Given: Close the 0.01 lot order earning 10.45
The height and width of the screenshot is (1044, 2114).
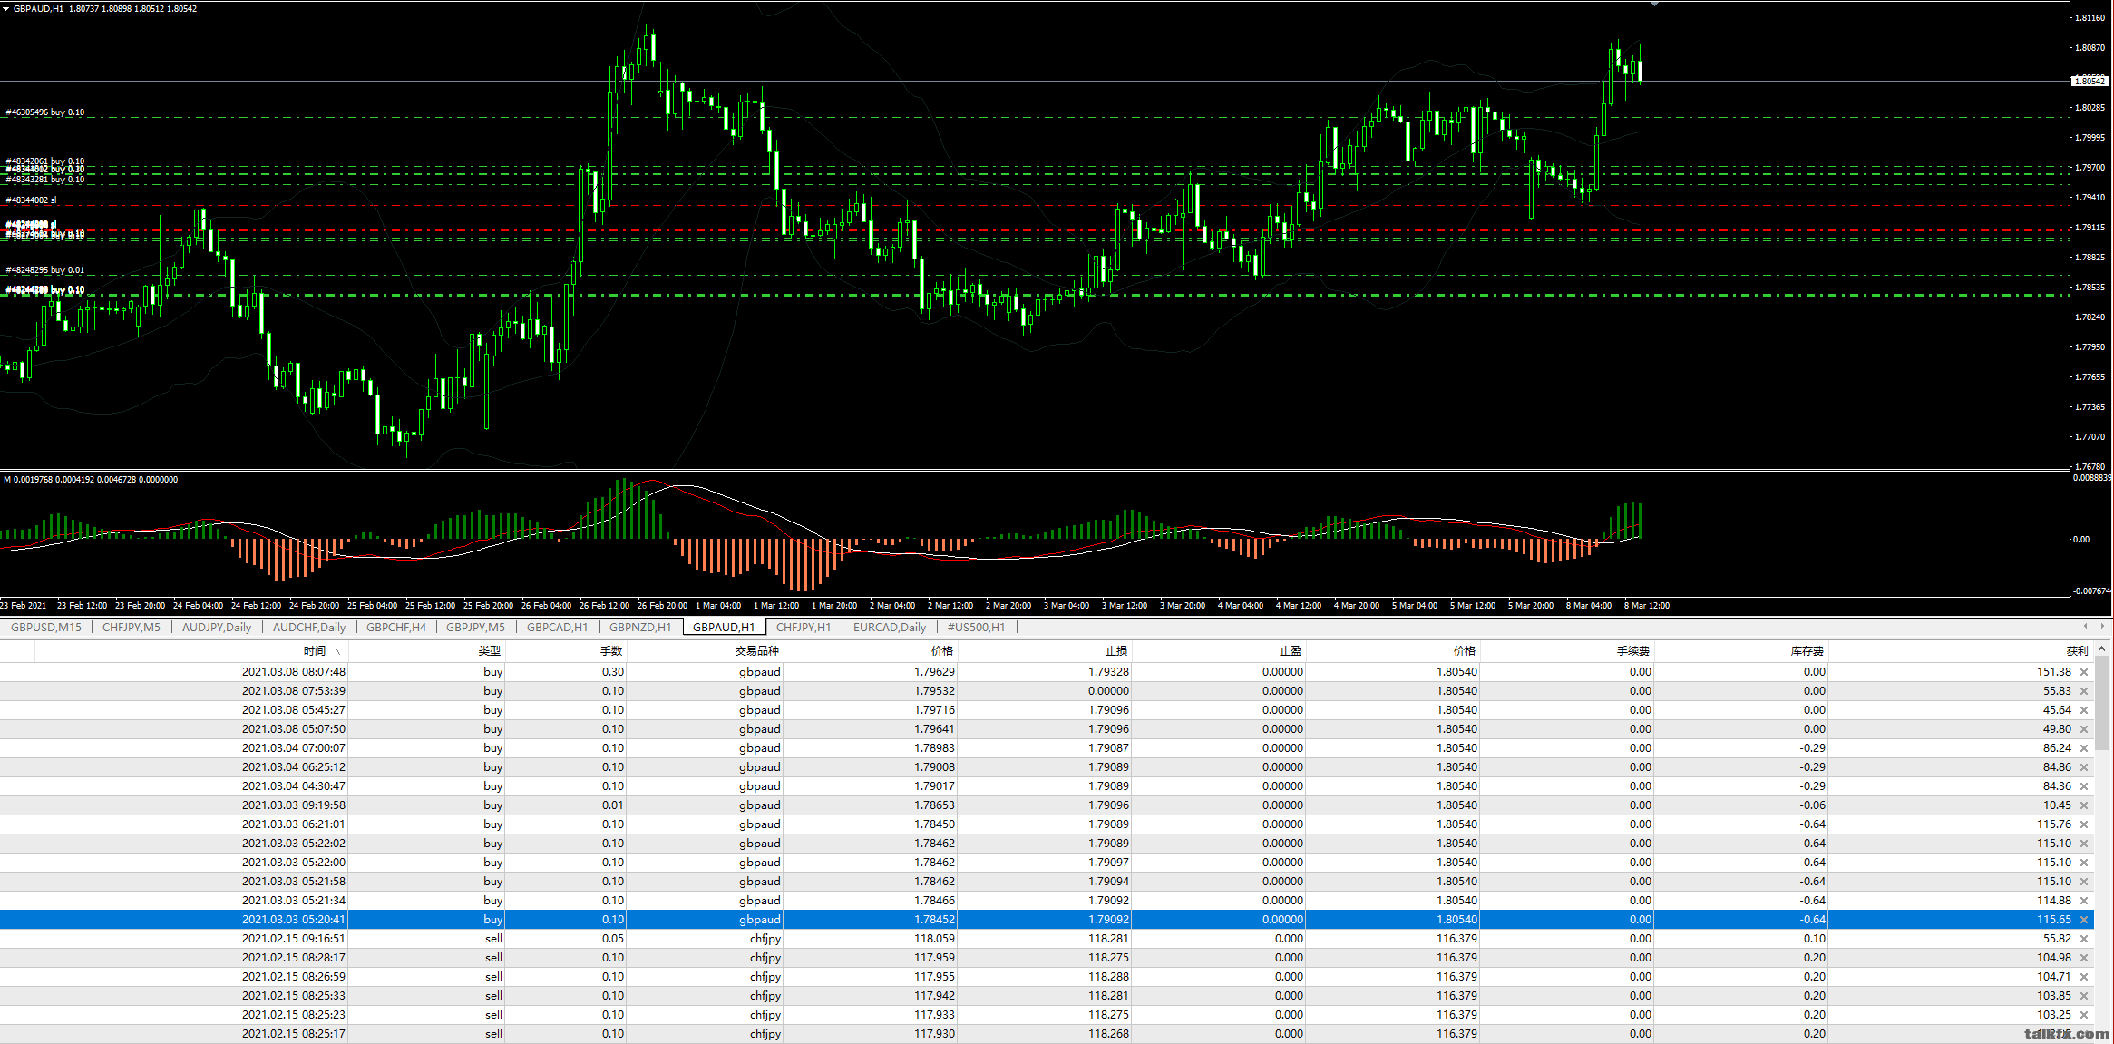Looking at the screenshot, I should [2084, 805].
